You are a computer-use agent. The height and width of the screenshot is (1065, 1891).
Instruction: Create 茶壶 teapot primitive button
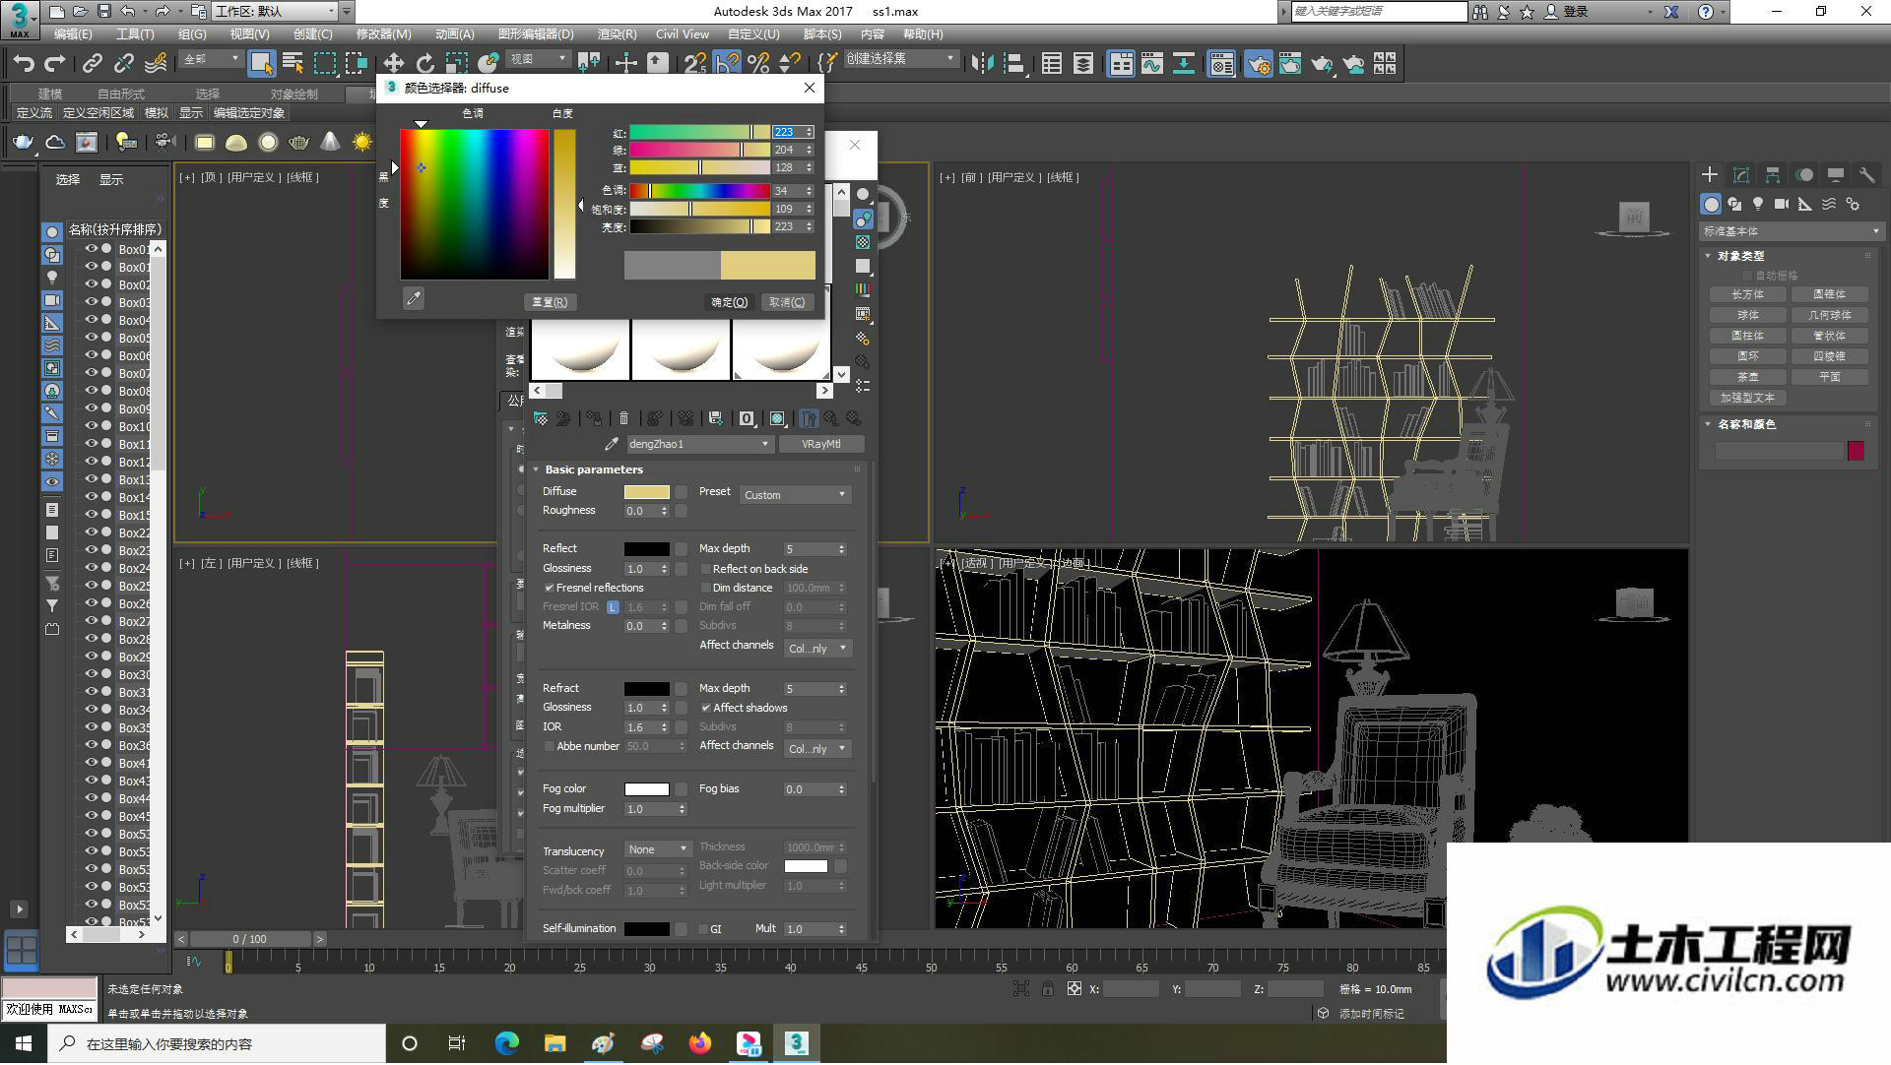(x=1748, y=377)
